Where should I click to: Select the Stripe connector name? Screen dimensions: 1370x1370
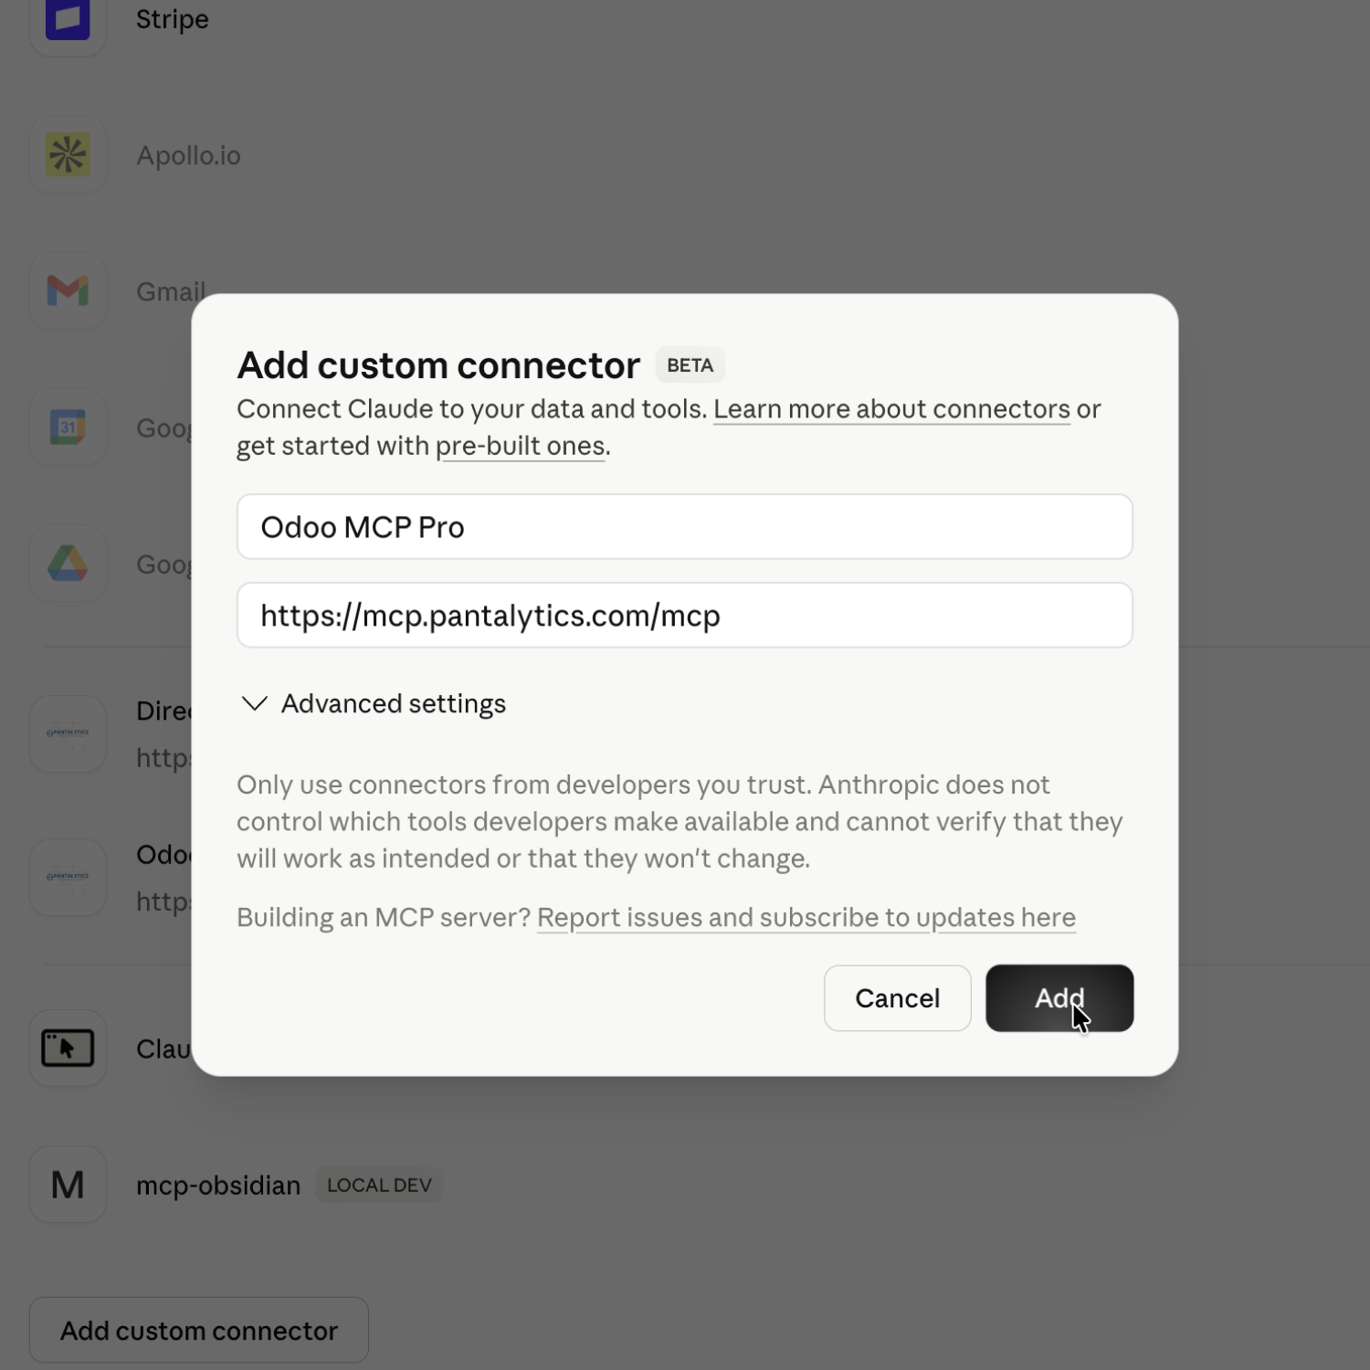point(173,20)
